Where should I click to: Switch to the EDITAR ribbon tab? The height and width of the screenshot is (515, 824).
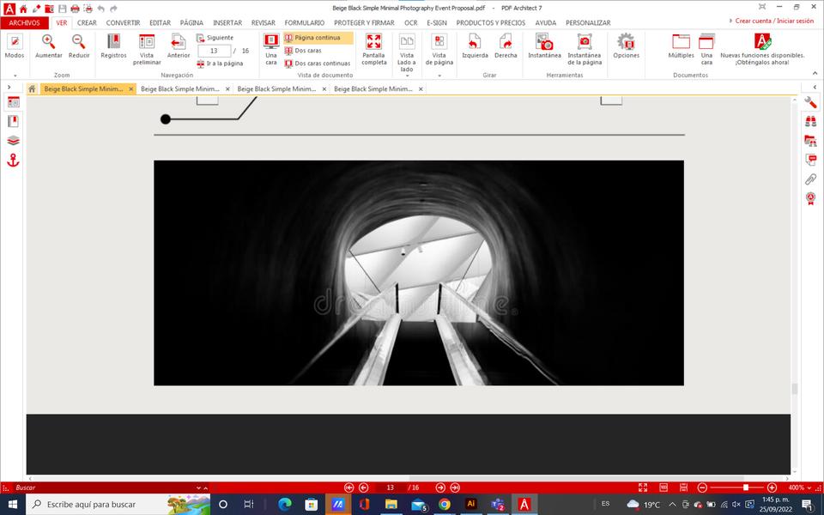(160, 22)
